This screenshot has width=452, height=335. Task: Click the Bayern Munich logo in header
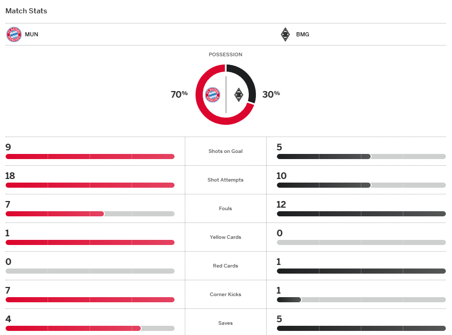pos(14,35)
